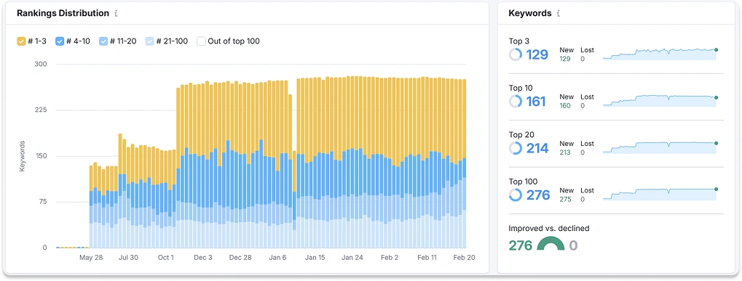The height and width of the screenshot is (281, 742).
Task: Click the Top 20 donut icon
Action: coord(516,148)
